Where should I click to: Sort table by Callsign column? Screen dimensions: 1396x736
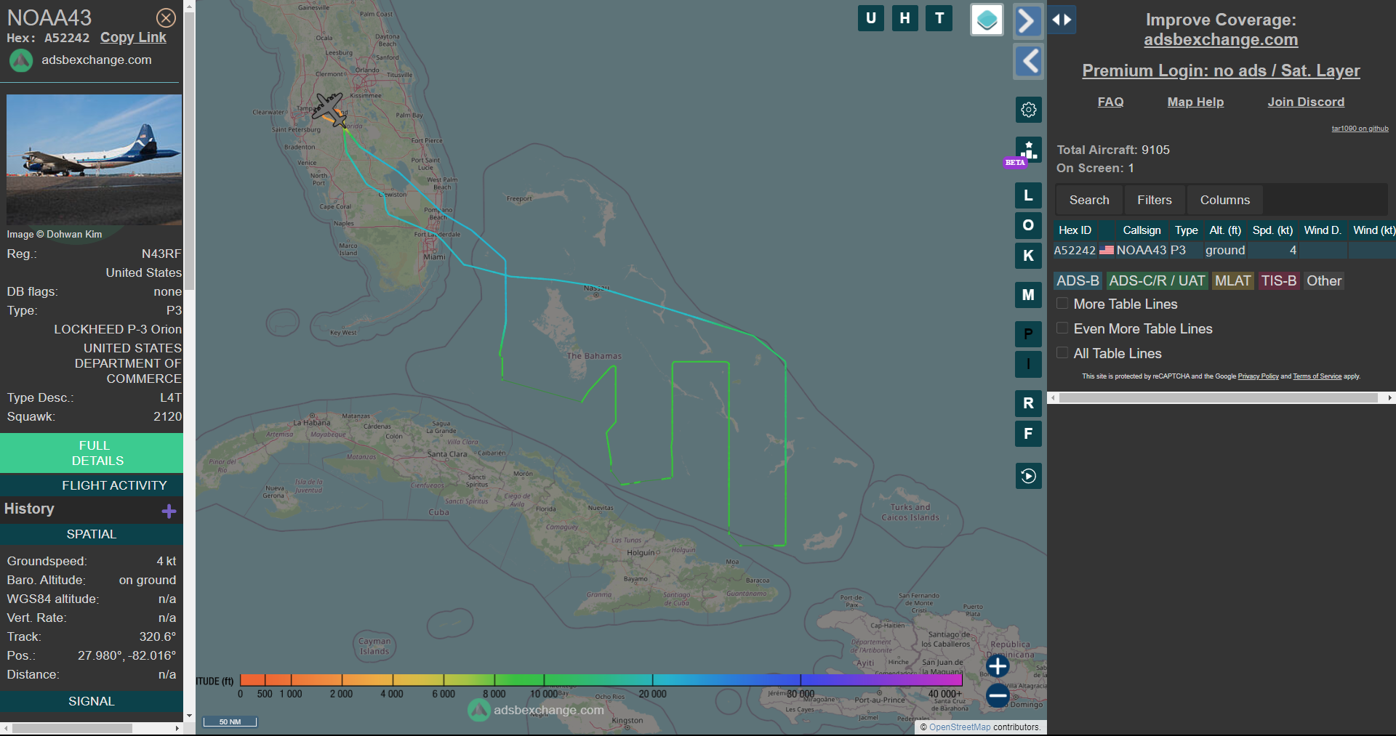[1142, 230]
